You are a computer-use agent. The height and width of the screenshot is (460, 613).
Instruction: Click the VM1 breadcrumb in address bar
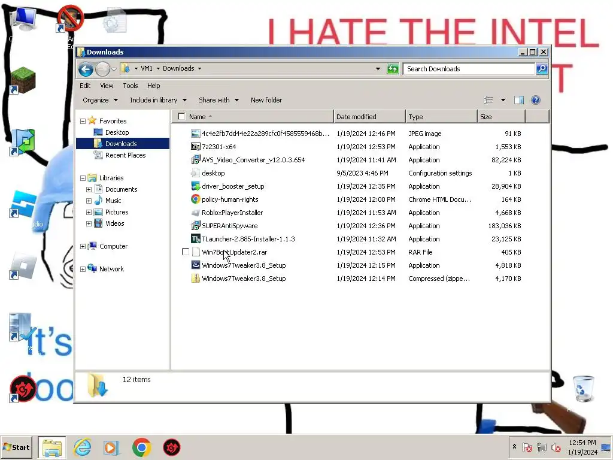(x=147, y=68)
